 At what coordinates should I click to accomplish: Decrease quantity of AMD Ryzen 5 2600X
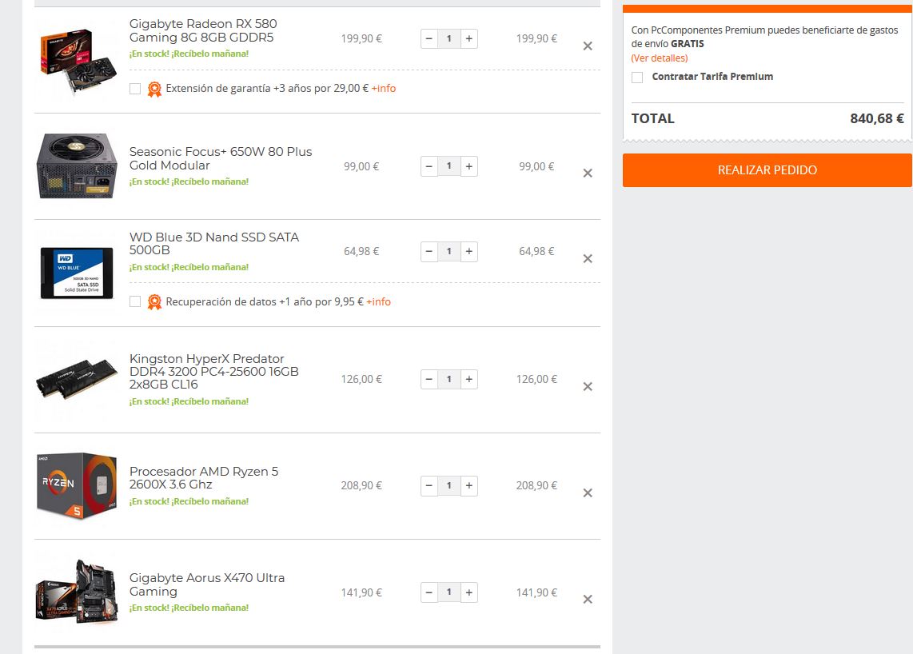tap(429, 485)
